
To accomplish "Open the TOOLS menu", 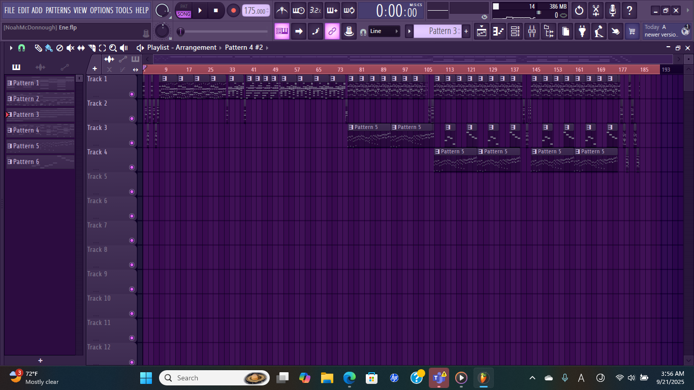I will pyautogui.click(x=124, y=10).
